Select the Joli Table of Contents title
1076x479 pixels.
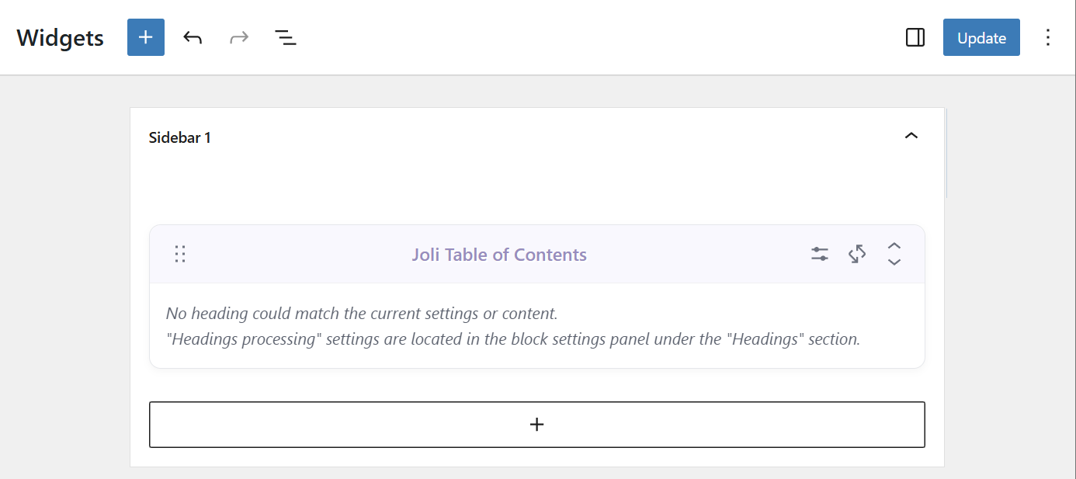pos(499,255)
